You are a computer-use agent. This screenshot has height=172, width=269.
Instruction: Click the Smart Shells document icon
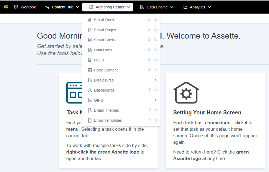coord(90,40)
